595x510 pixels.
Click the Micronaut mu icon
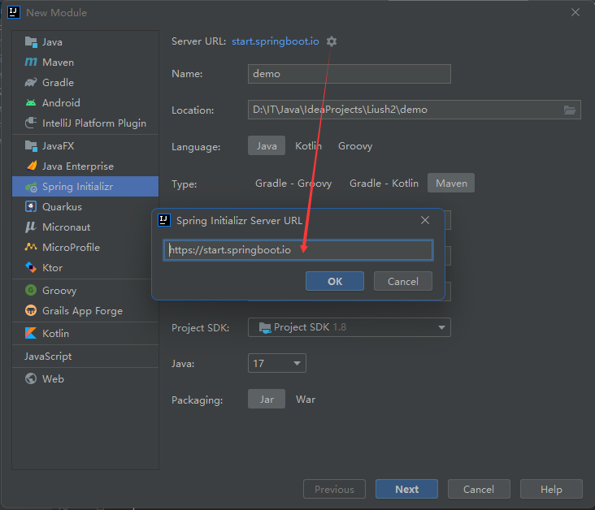[x=31, y=227]
